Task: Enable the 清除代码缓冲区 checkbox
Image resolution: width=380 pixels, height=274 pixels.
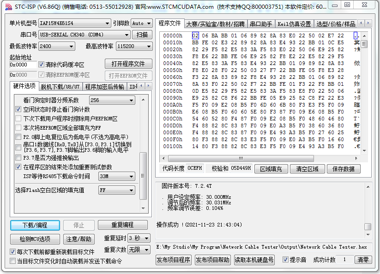Action: [42, 64]
